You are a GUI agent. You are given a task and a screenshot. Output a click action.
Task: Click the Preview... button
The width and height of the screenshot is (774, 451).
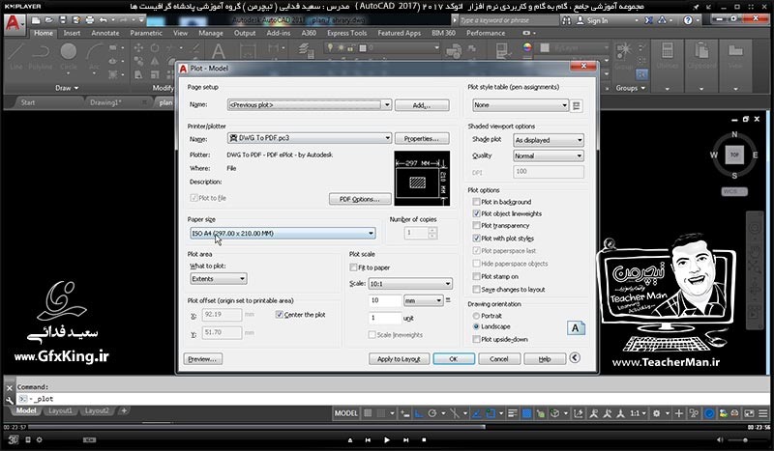tap(202, 359)
